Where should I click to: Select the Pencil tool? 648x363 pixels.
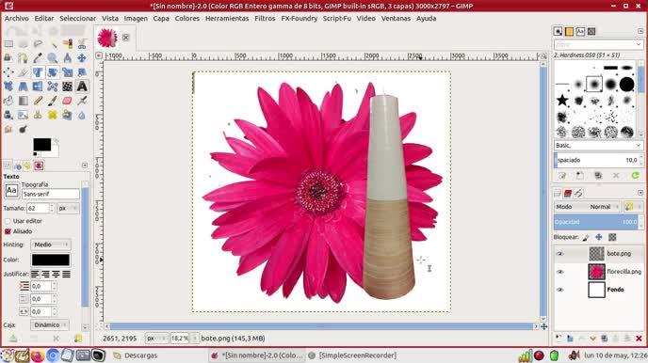coord(38,101)
